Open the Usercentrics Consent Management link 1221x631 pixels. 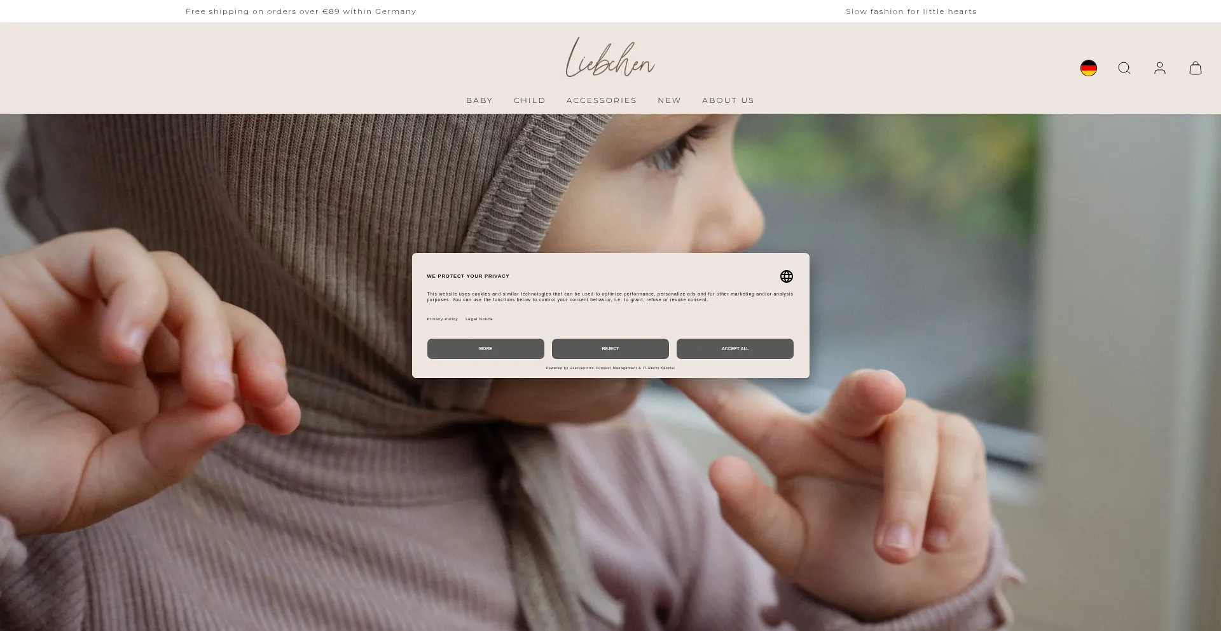(x=603, y=368)
